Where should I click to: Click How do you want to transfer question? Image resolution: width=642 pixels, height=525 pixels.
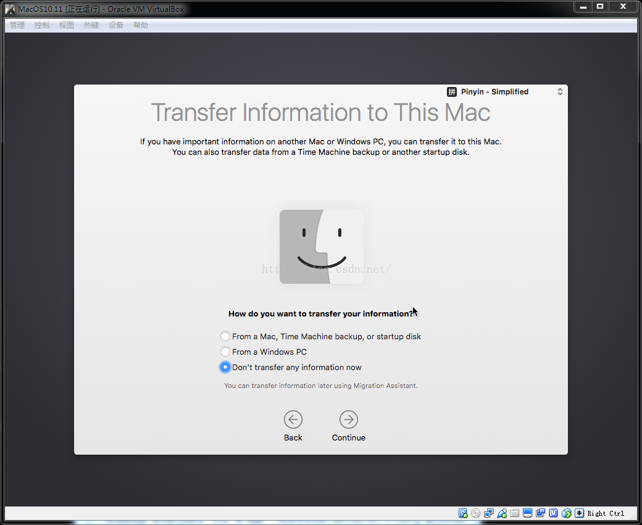(x=320, y=314)
